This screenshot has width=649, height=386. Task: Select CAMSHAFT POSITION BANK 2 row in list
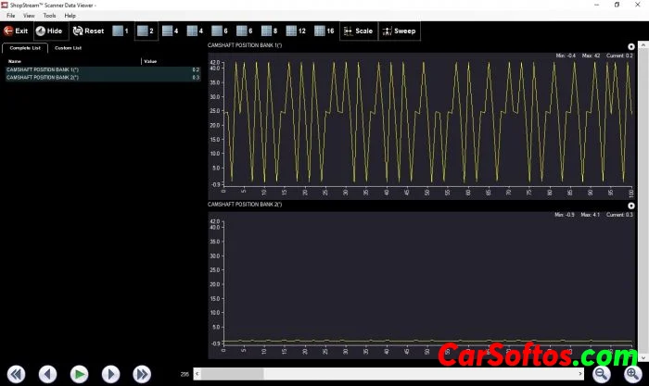tap(102, 78)
